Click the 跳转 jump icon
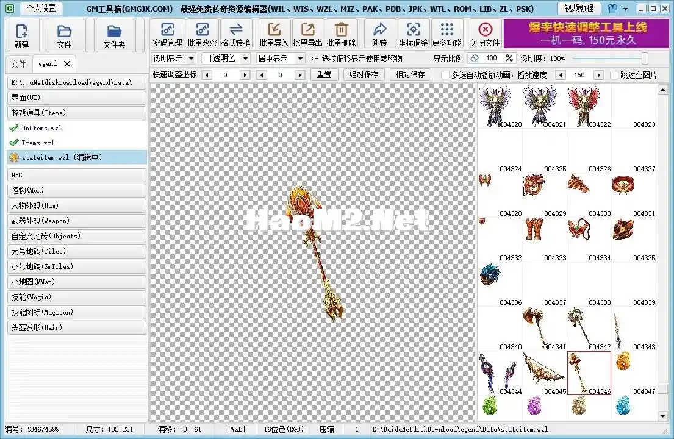This screenshot has width=674, height=439. click(379, 34)
